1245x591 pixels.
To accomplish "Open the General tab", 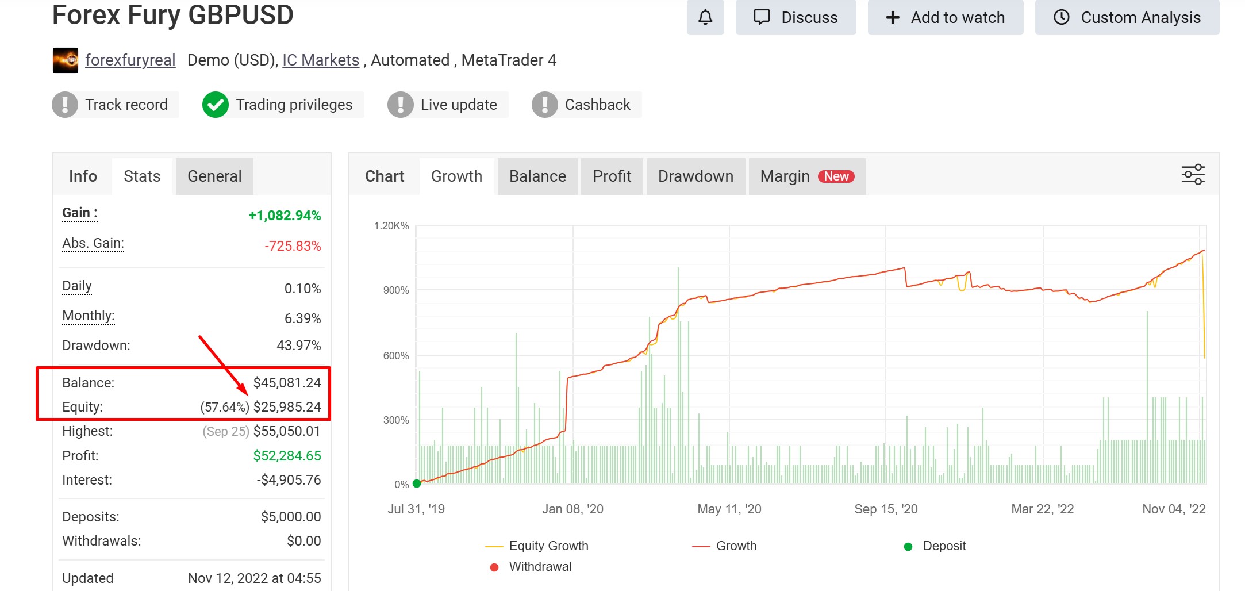I will click(x=214, y=176).
